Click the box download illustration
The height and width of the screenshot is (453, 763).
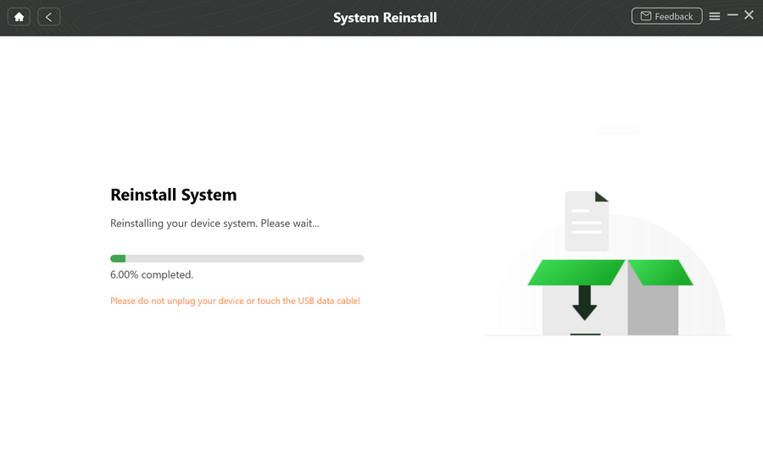click(608, 262)
